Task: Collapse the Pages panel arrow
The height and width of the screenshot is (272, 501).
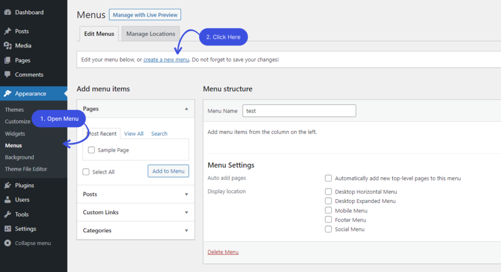Action: (186, 109)
